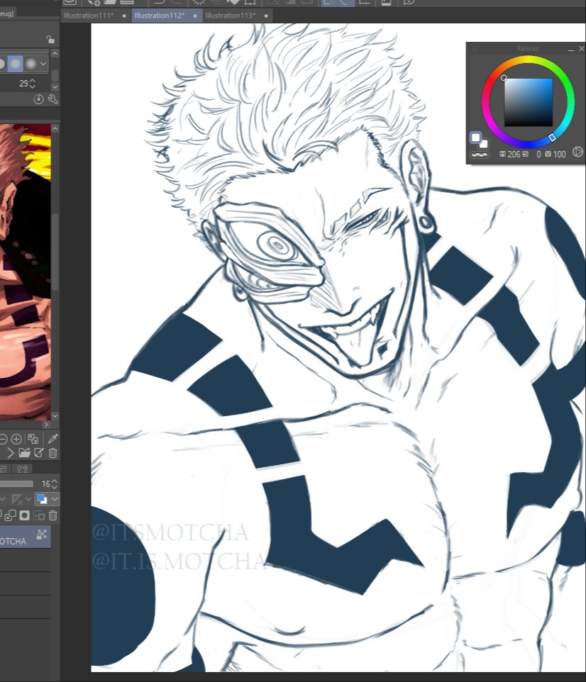Click the layer opacity slider bar
Image resolution: width=586 pixels, height=682 pixels.
point(16,483)
